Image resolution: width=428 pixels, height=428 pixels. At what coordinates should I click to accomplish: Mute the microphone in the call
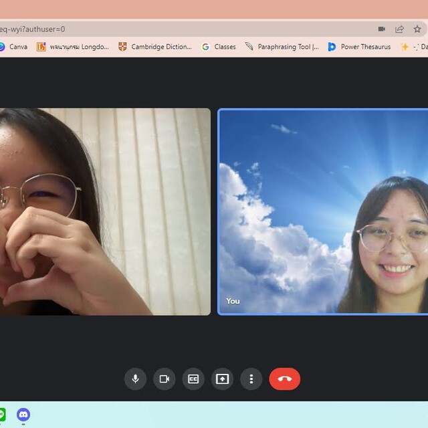coord(135,379)
